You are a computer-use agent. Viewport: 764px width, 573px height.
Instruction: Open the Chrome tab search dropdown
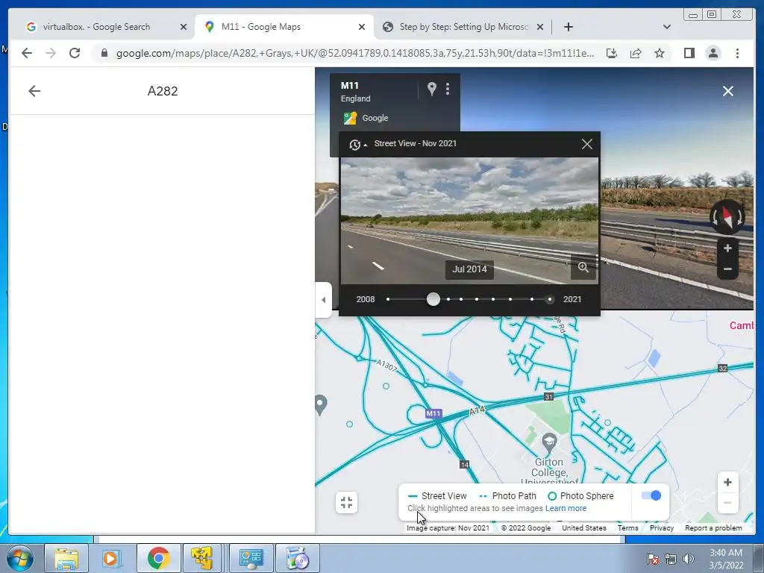coord(666,27)
